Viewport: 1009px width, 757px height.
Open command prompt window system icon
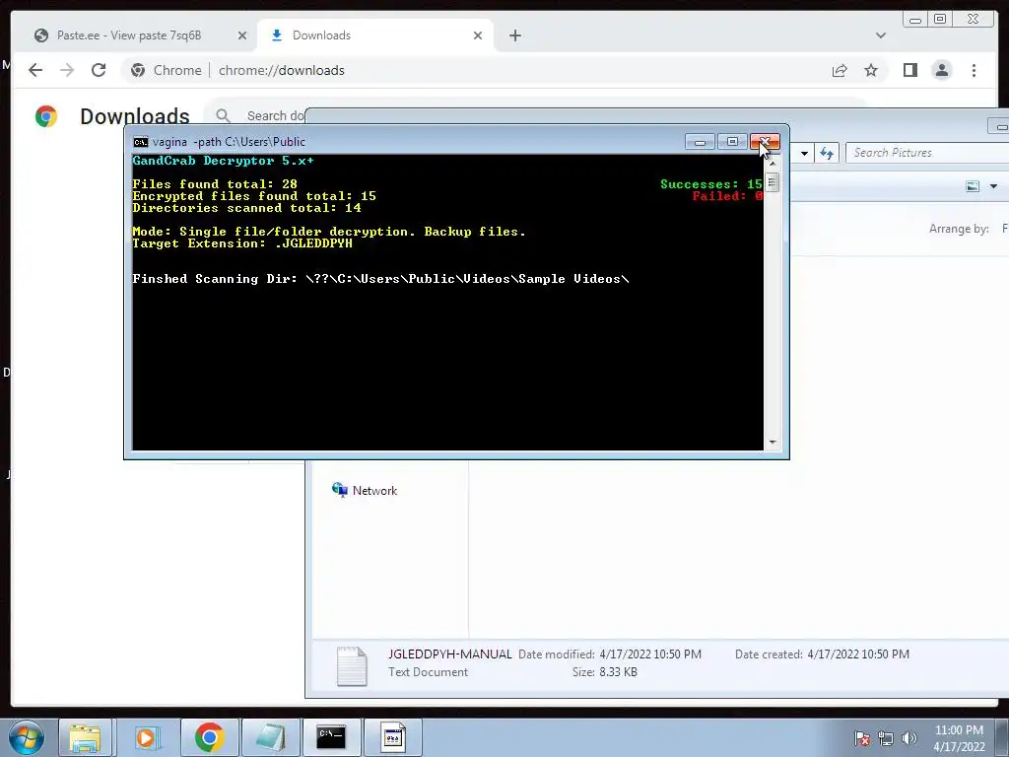click(140, 142)
